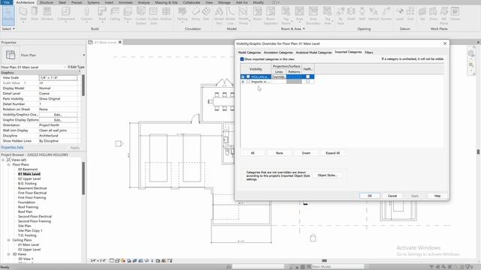Pick the Curtain Grid tool
The width and height of the screenshot is (481, 270).
[153, 16]
